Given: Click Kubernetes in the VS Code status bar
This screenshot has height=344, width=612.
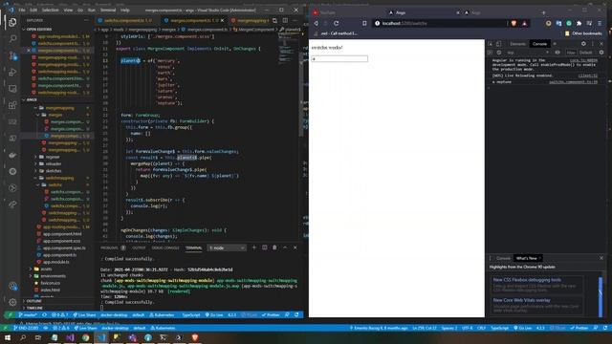Looking at the screenshot, I should (x=162, y=314).
